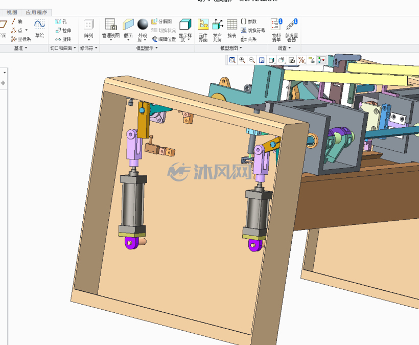Toggle 切换符号 (Switch Symbols)

click(253, 31)
